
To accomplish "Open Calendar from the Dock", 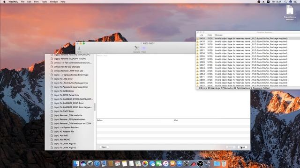I will click(118, 164).
